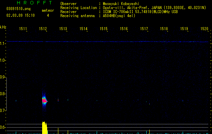Click the tall yellow signal-strength peak
The image size is (212, 134).
click(x=44, y=128)
